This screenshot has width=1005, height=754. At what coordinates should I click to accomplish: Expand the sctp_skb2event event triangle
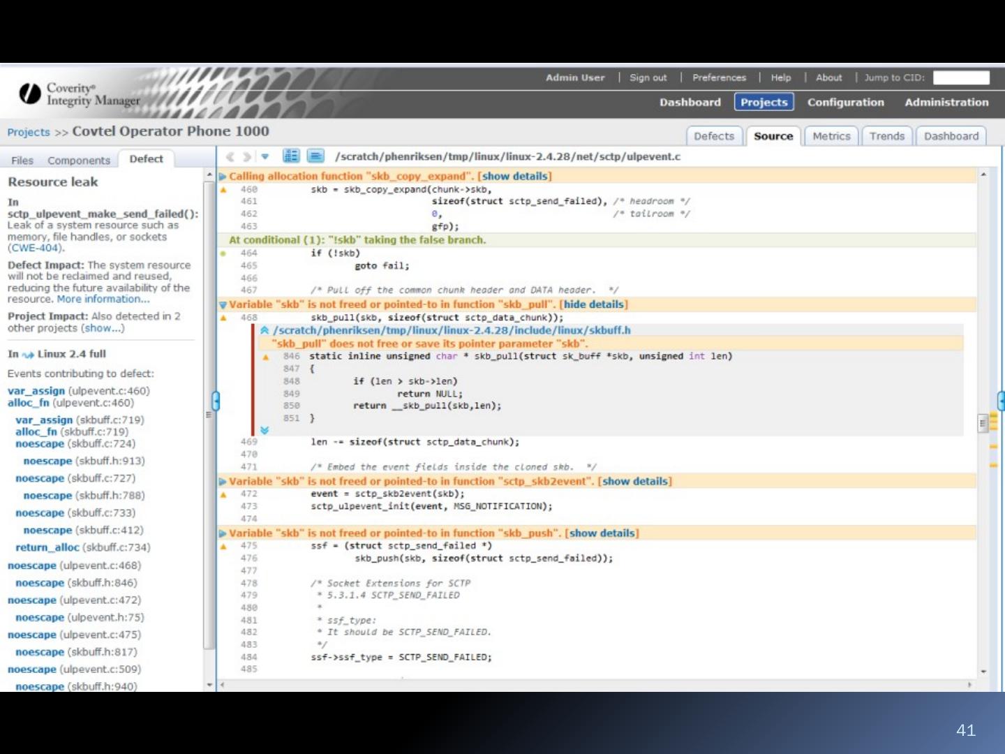pos(223,482)
